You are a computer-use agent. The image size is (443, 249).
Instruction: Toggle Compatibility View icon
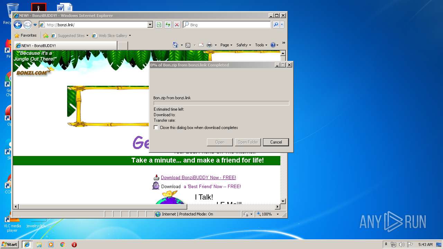pos(159,25)
